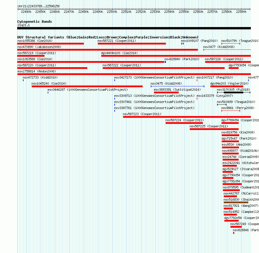The height and width of the screenshot is (253, 259).
Task: Click the black 21q21.1 cytogenetic band bar
Action: pos(134,28)
